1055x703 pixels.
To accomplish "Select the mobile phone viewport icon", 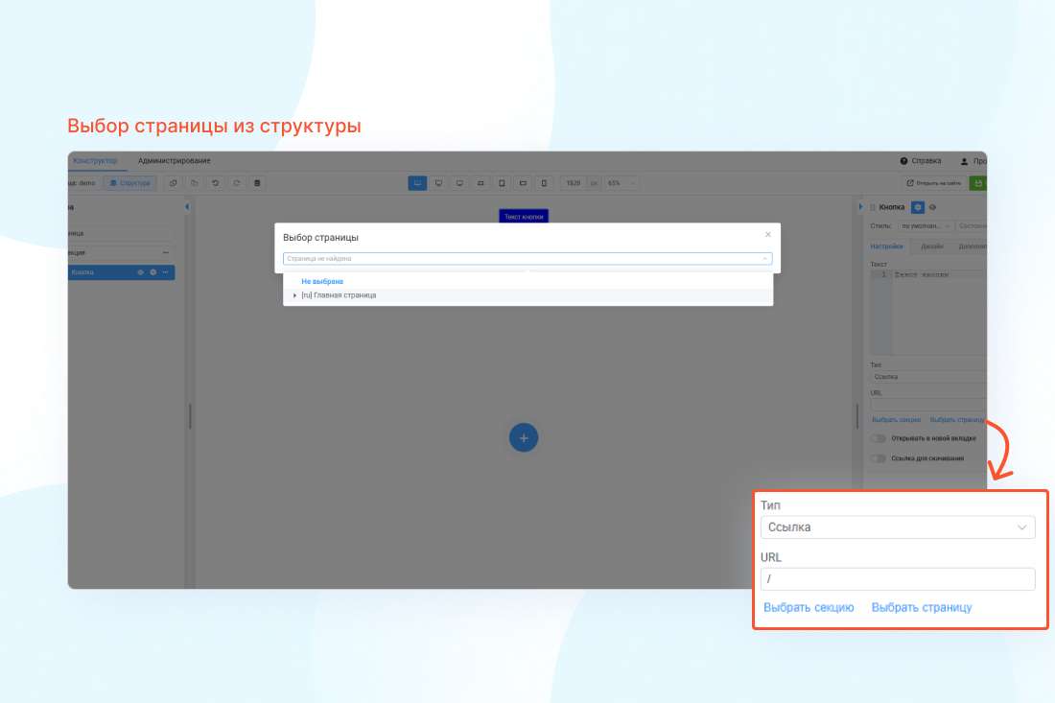I will tap(544, 183).
